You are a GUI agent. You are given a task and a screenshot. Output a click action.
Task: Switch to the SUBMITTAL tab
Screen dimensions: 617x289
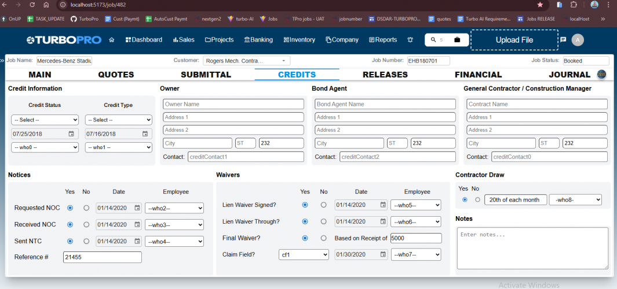click(x=206, y=75)
